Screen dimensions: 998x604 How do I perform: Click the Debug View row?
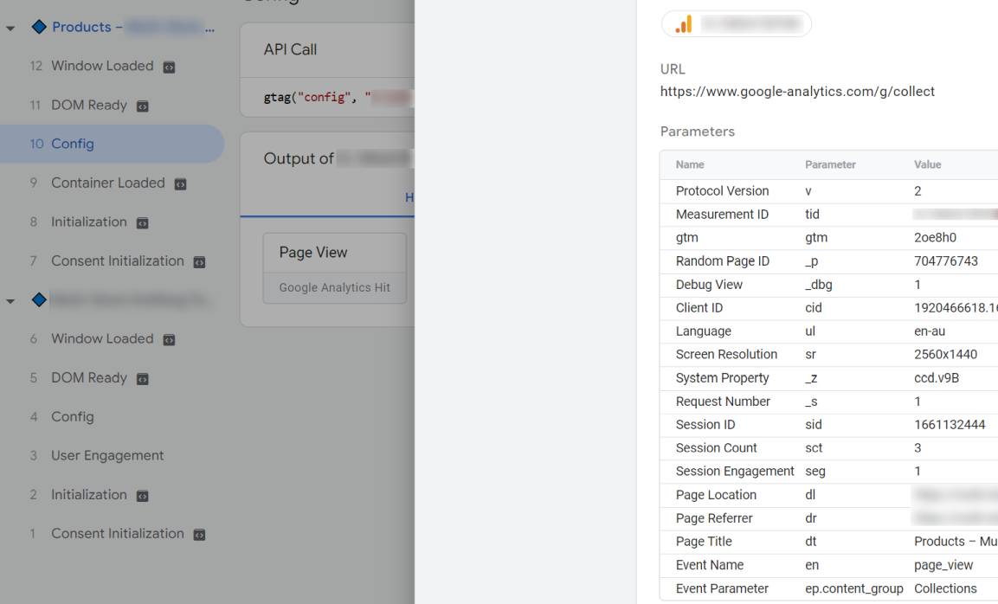click(x=828, y=286)
